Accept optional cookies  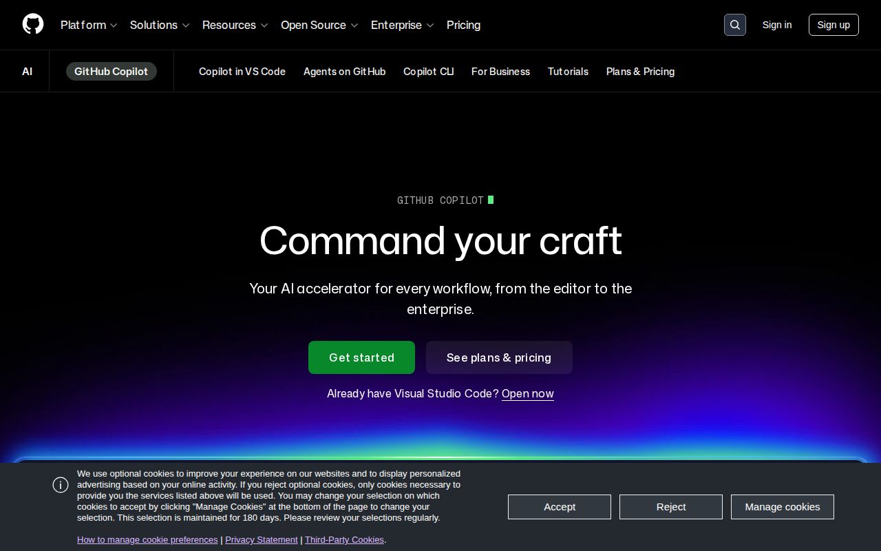560,507
